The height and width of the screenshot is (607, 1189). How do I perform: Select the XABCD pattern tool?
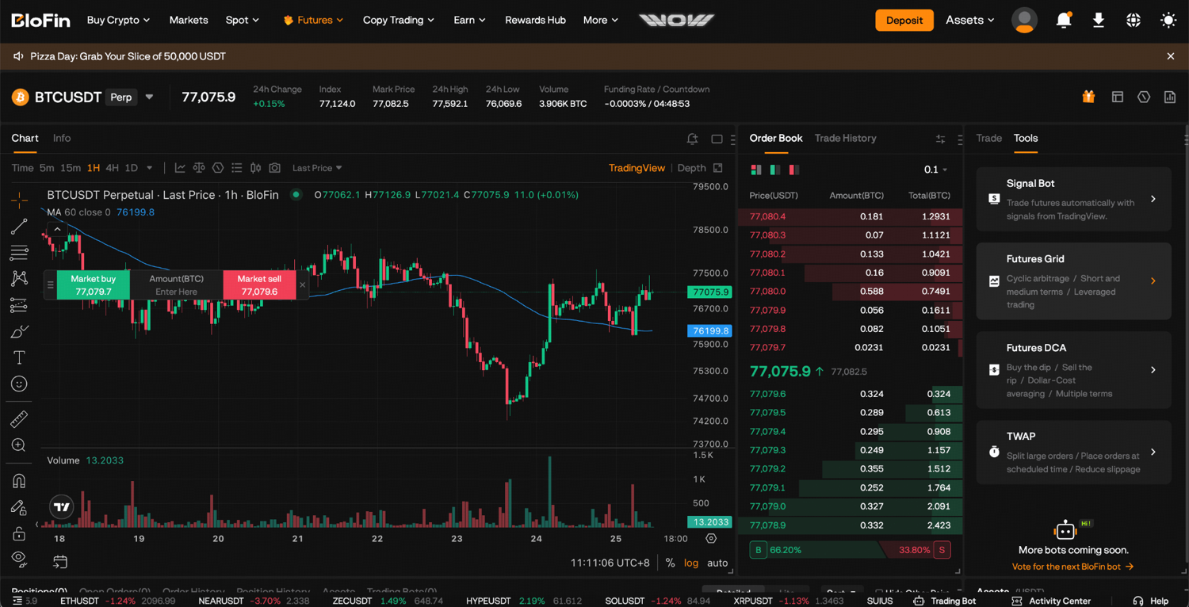coord(19,278)
